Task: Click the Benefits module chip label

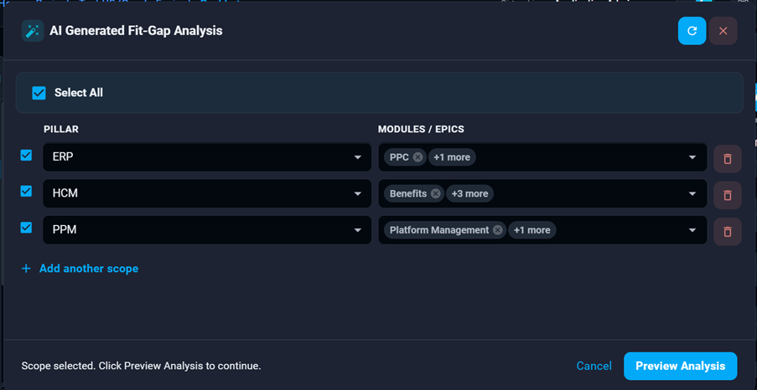Action: point(408,194)
